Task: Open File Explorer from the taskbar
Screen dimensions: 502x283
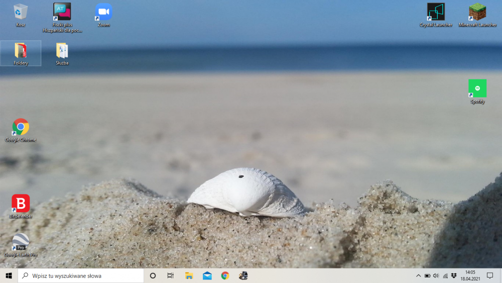Action: pyautogui.click(x=189, y=275)
